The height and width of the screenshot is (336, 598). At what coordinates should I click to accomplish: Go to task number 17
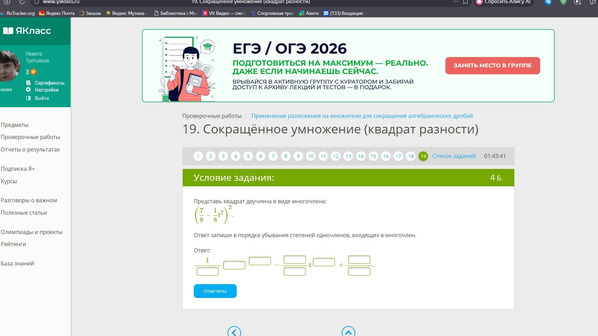coord(398,156)
